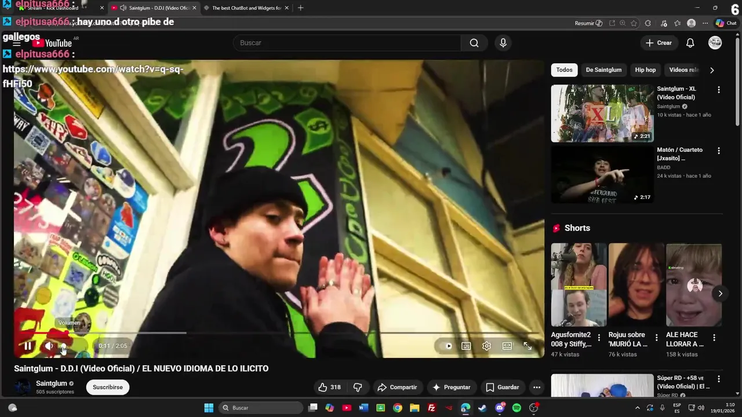
Task: Go to the YouTube home logo
Action: click(x=52, y=43)
